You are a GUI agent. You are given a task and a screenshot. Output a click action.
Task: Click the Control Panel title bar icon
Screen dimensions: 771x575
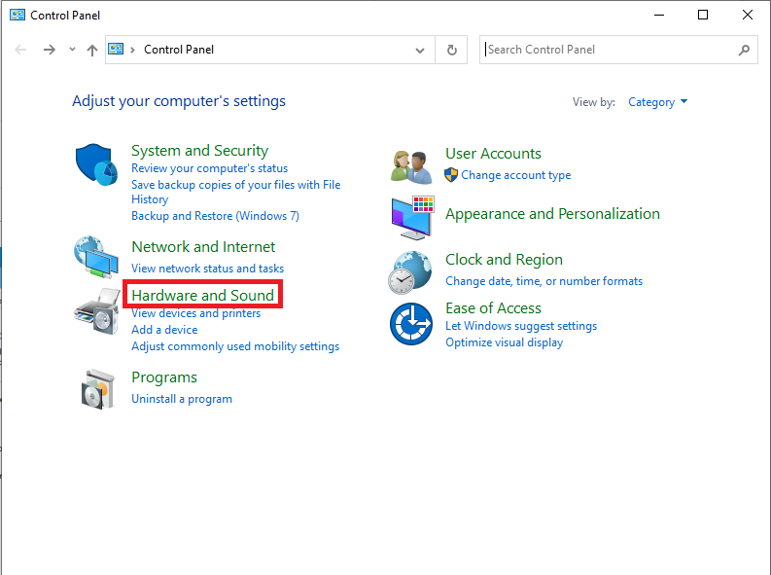[18, 15]
